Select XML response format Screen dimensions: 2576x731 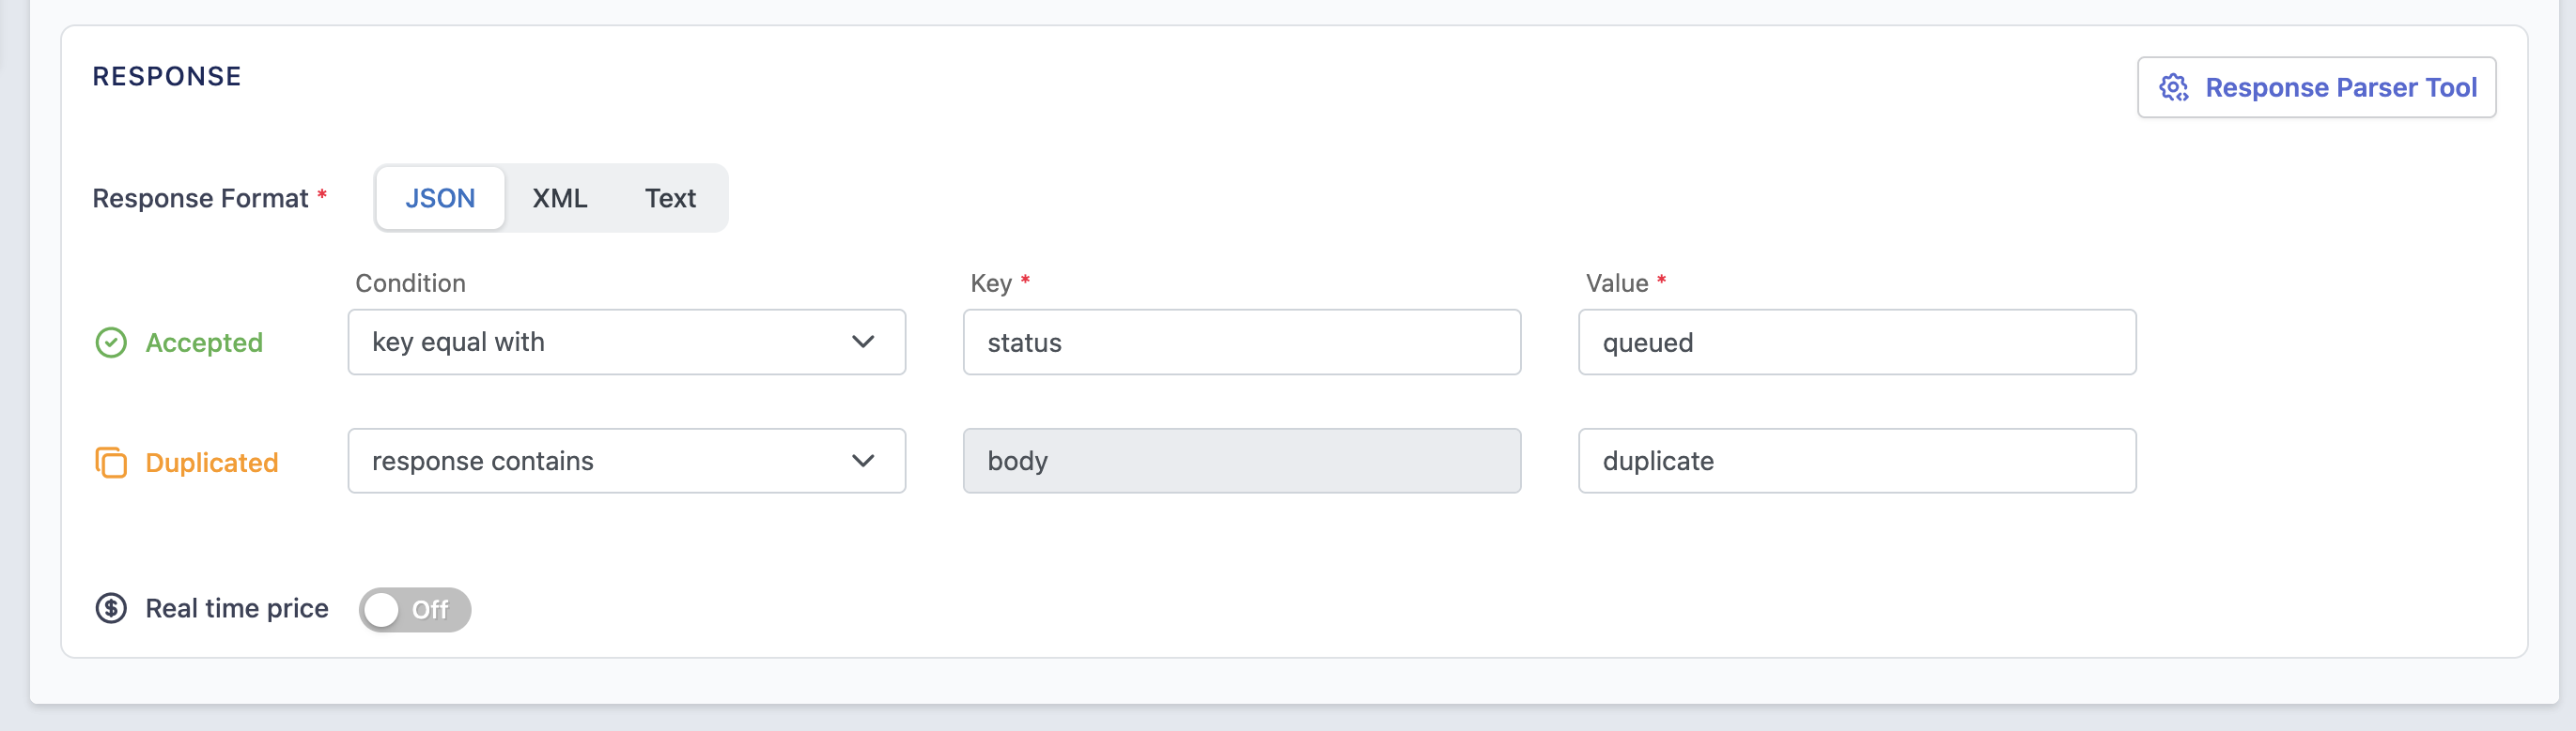pos(560,198)
